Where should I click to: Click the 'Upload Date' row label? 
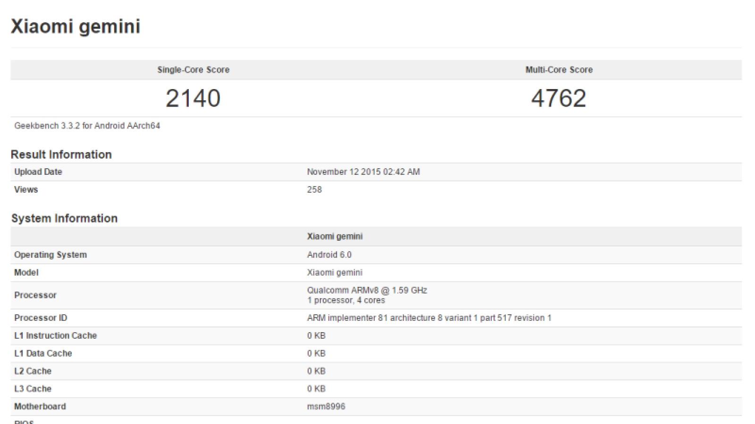click(x=38, y=172)
